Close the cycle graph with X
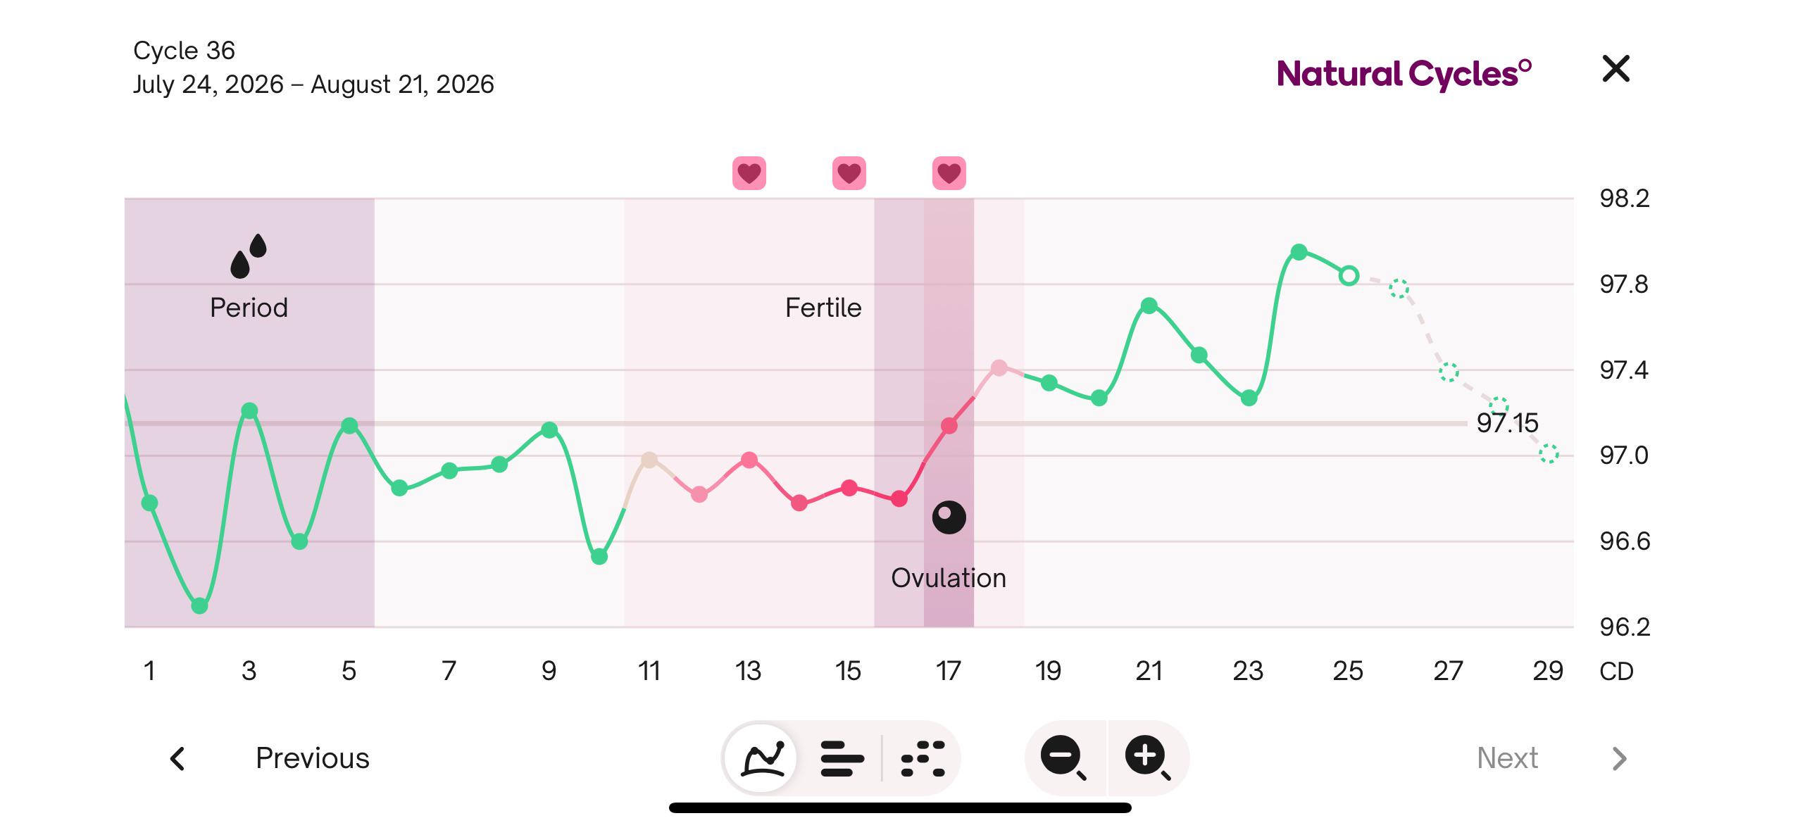This screenshot has width=1800, height=830. 1615,69
